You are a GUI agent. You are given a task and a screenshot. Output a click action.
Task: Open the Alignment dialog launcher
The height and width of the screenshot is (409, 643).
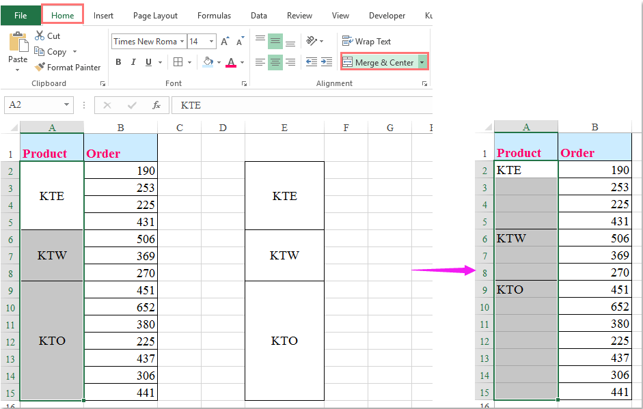point(424,83)
